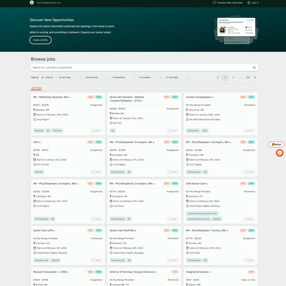Screen dimensions: 286x286
Task: Open the All Pay Rates dropdown
Action: click(x=177, y=78)
